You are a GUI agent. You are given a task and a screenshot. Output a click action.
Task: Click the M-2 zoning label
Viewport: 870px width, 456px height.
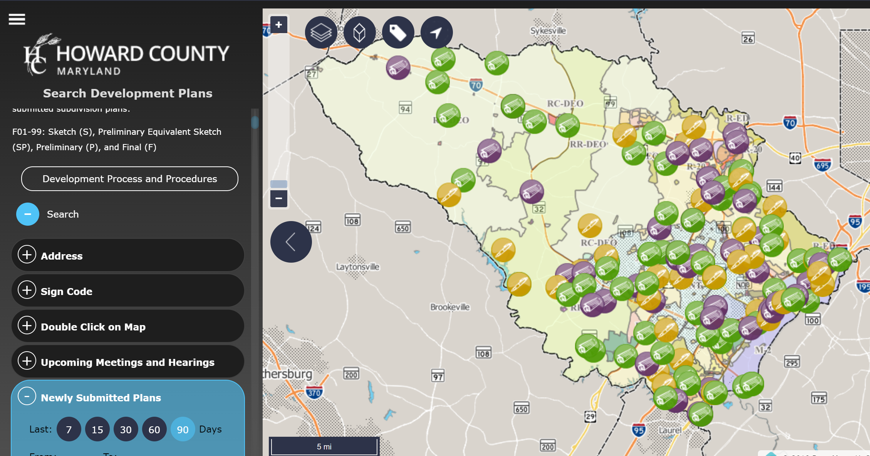763,350
